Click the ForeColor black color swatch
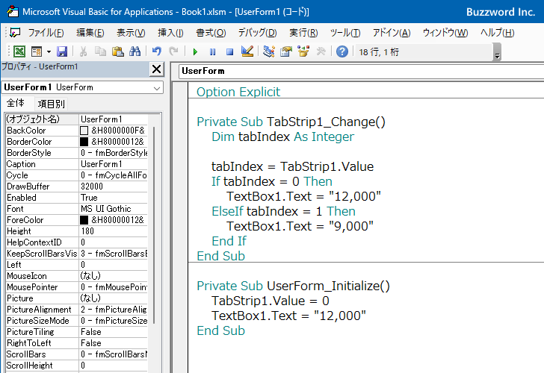The height and width of the screenshot is (373, 544). tap(84, 220)
